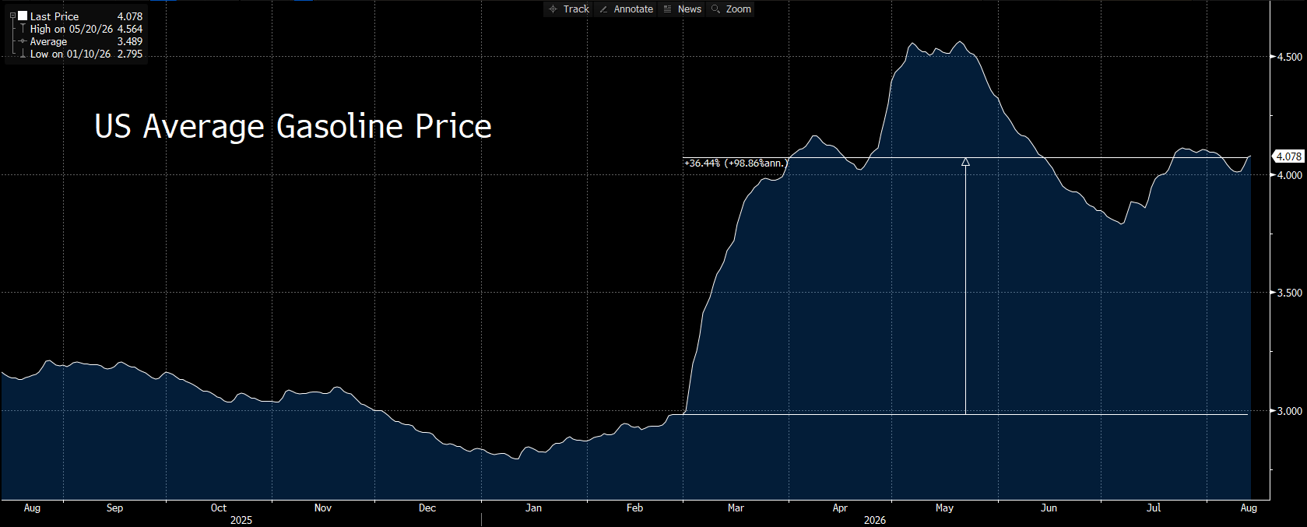Click the white Last Price legend swatch
The width and height of the screenshot is (1307, 527).
[23, 16]
